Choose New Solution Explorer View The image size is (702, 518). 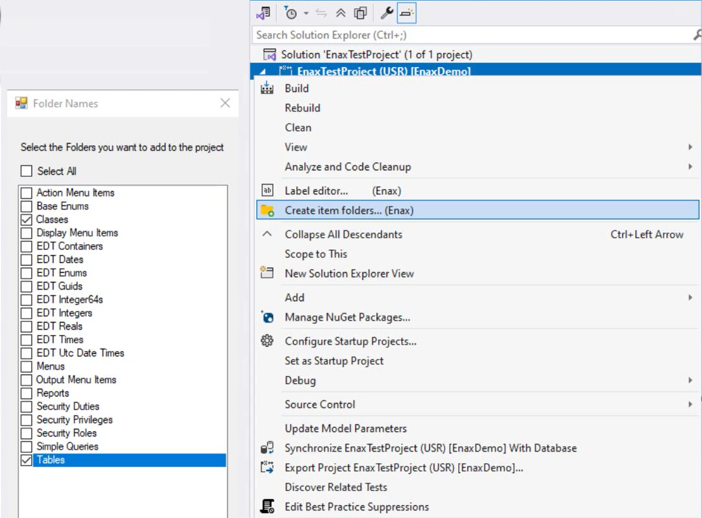[349, 274]
